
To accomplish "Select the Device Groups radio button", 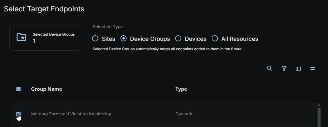I will 124,39.
